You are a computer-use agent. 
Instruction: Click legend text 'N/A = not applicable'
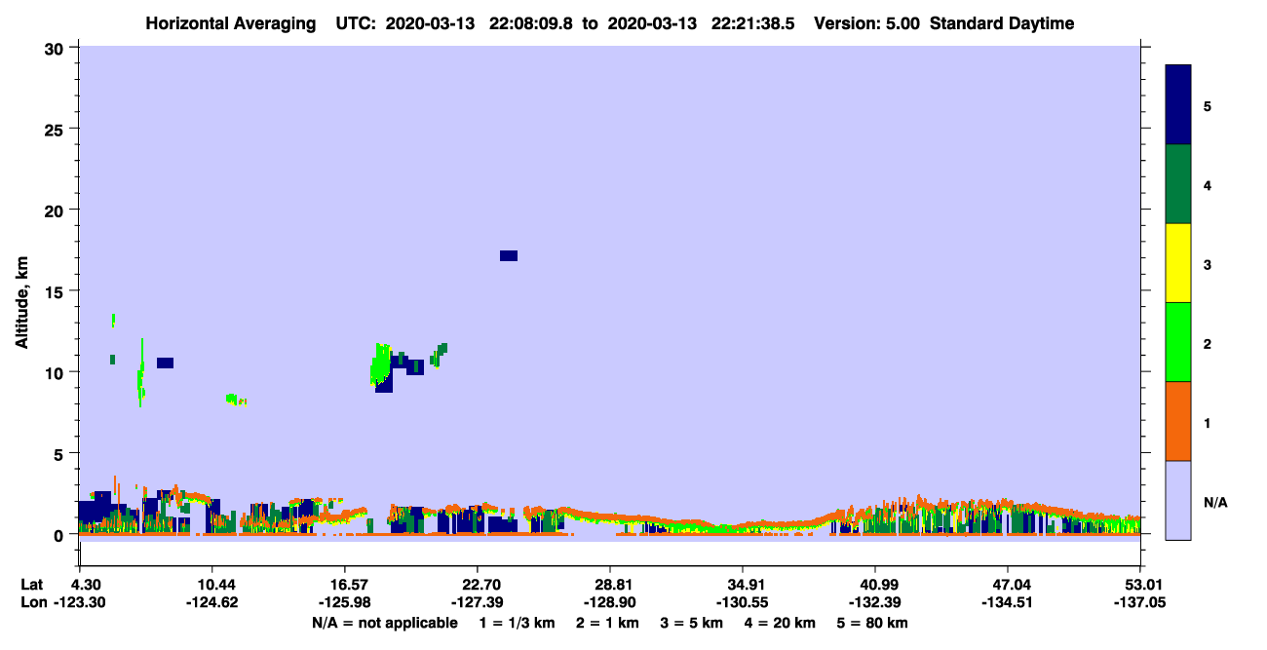[x=385, y=623]
